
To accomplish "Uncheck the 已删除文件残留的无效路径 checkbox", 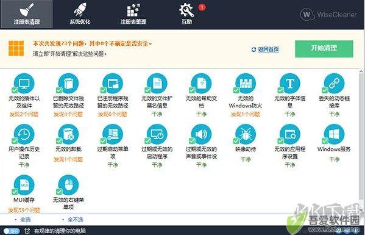I will 59,90.
